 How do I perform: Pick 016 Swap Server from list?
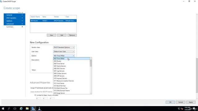71,93
